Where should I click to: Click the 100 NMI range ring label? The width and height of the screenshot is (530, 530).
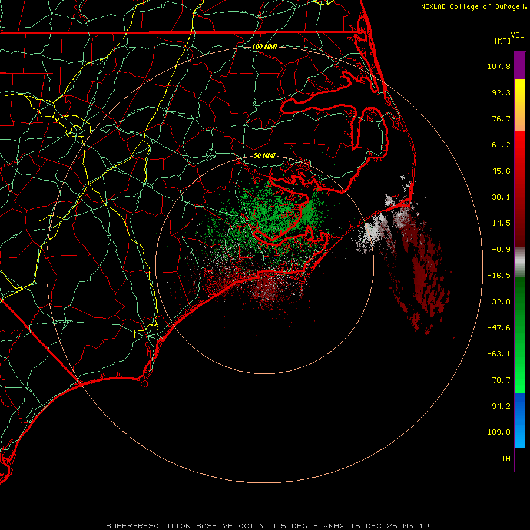264,47
